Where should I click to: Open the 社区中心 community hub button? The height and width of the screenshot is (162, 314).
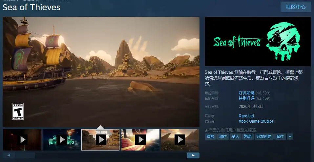point(296,7)
